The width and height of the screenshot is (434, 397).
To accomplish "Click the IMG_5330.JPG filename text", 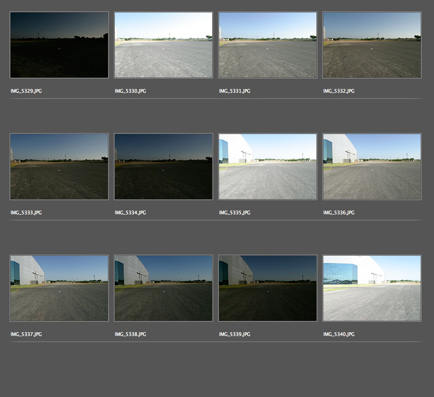I will pos(130,91).
